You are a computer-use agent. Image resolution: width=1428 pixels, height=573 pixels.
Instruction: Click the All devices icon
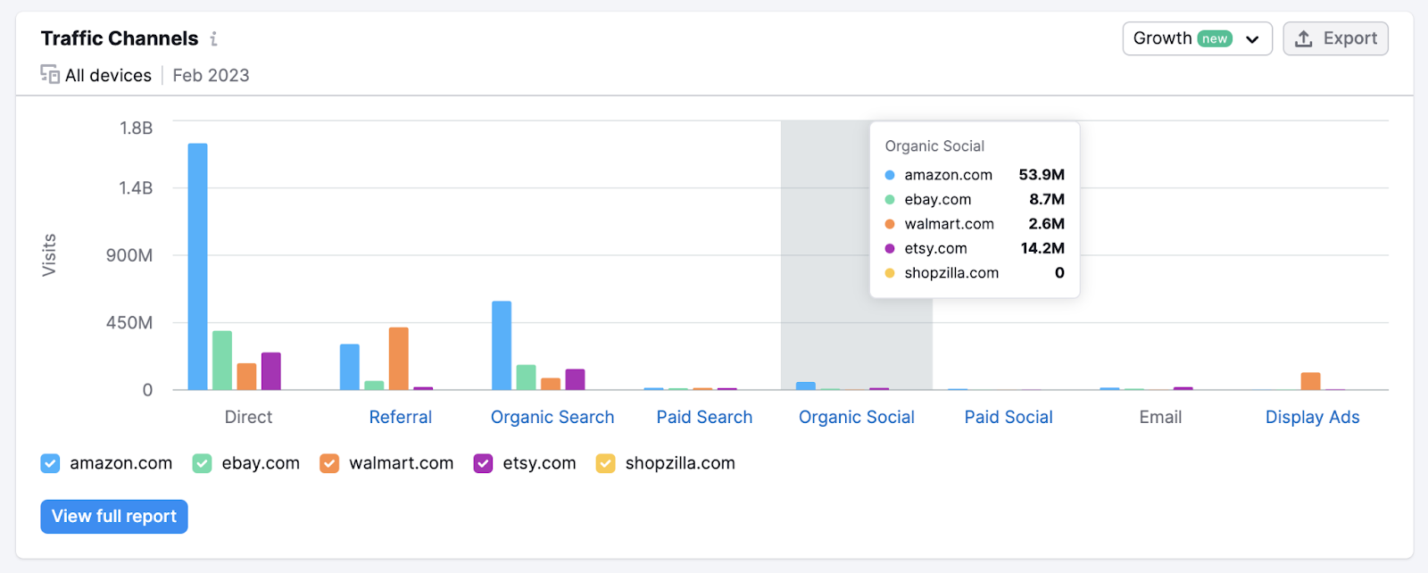[50, 75]
